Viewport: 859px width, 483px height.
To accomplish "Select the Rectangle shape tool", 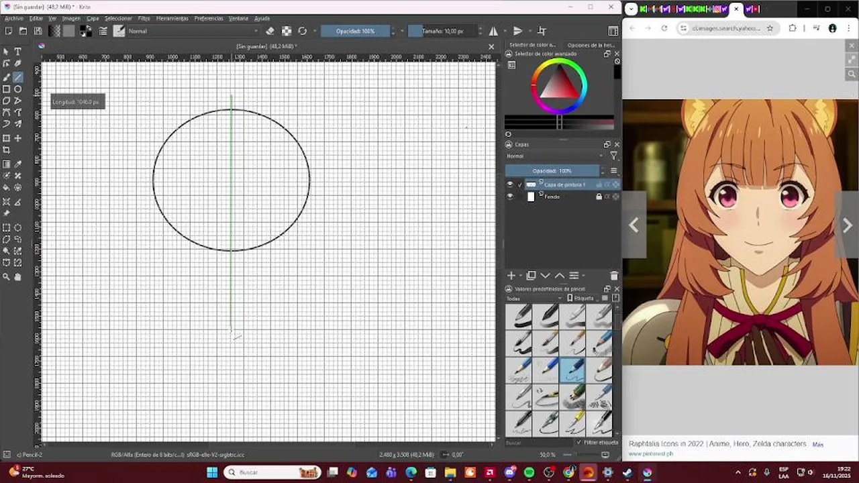I will [7, 89].
